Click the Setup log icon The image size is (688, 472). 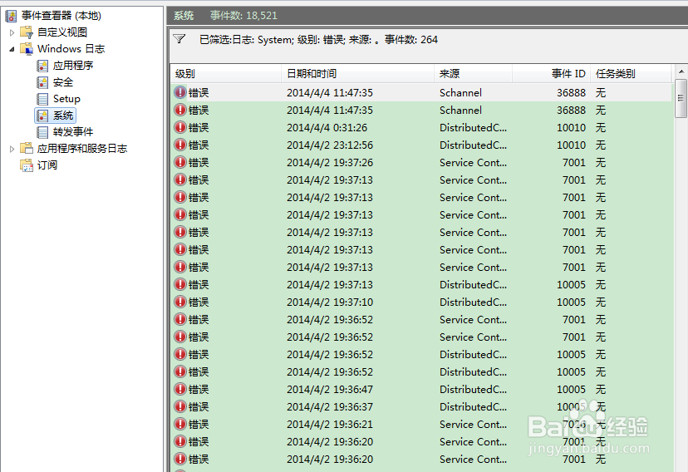click(42, 99)
